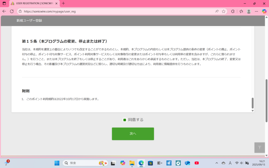Open the Favorites list icon
This screenshot has height=168, width=269.
[x=241, y=11]
